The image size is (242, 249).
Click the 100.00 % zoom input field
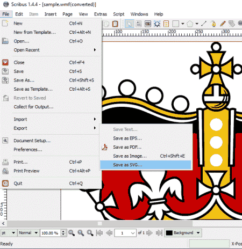(51, 233)
